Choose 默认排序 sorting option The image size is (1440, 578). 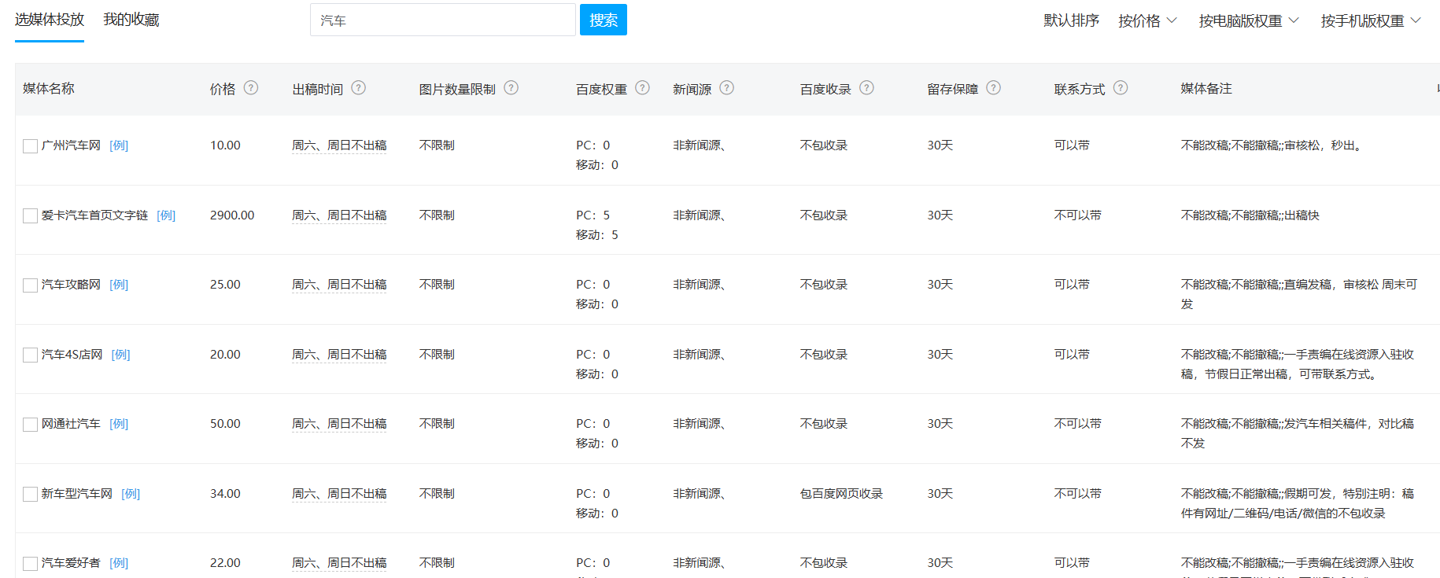point(1071,21)
